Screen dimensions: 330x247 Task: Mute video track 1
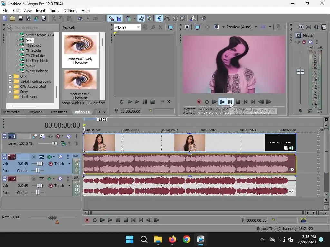click(69, 136)
